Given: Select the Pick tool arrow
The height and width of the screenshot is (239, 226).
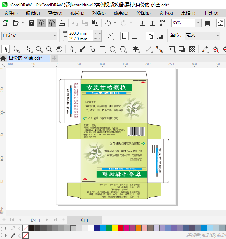Looking at the screenshot, I should (x=6, y=49).
